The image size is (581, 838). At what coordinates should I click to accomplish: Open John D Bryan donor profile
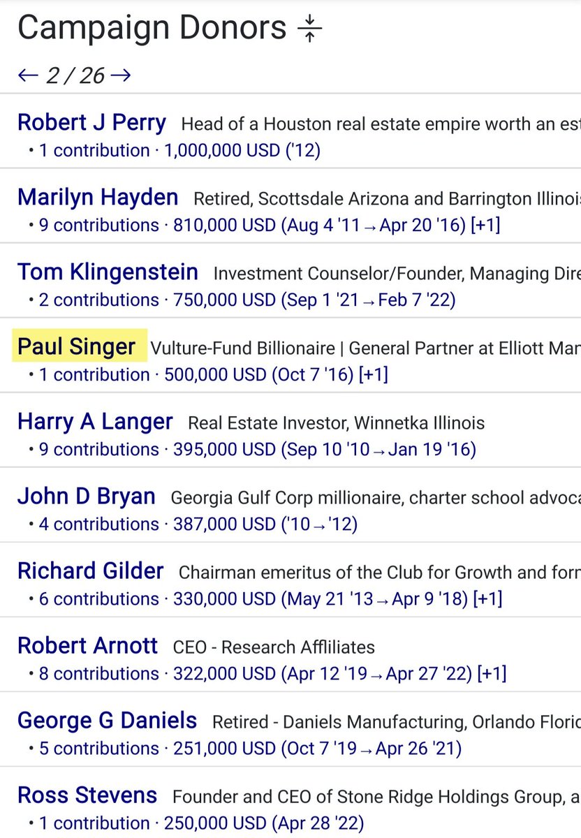click(87, 497)
